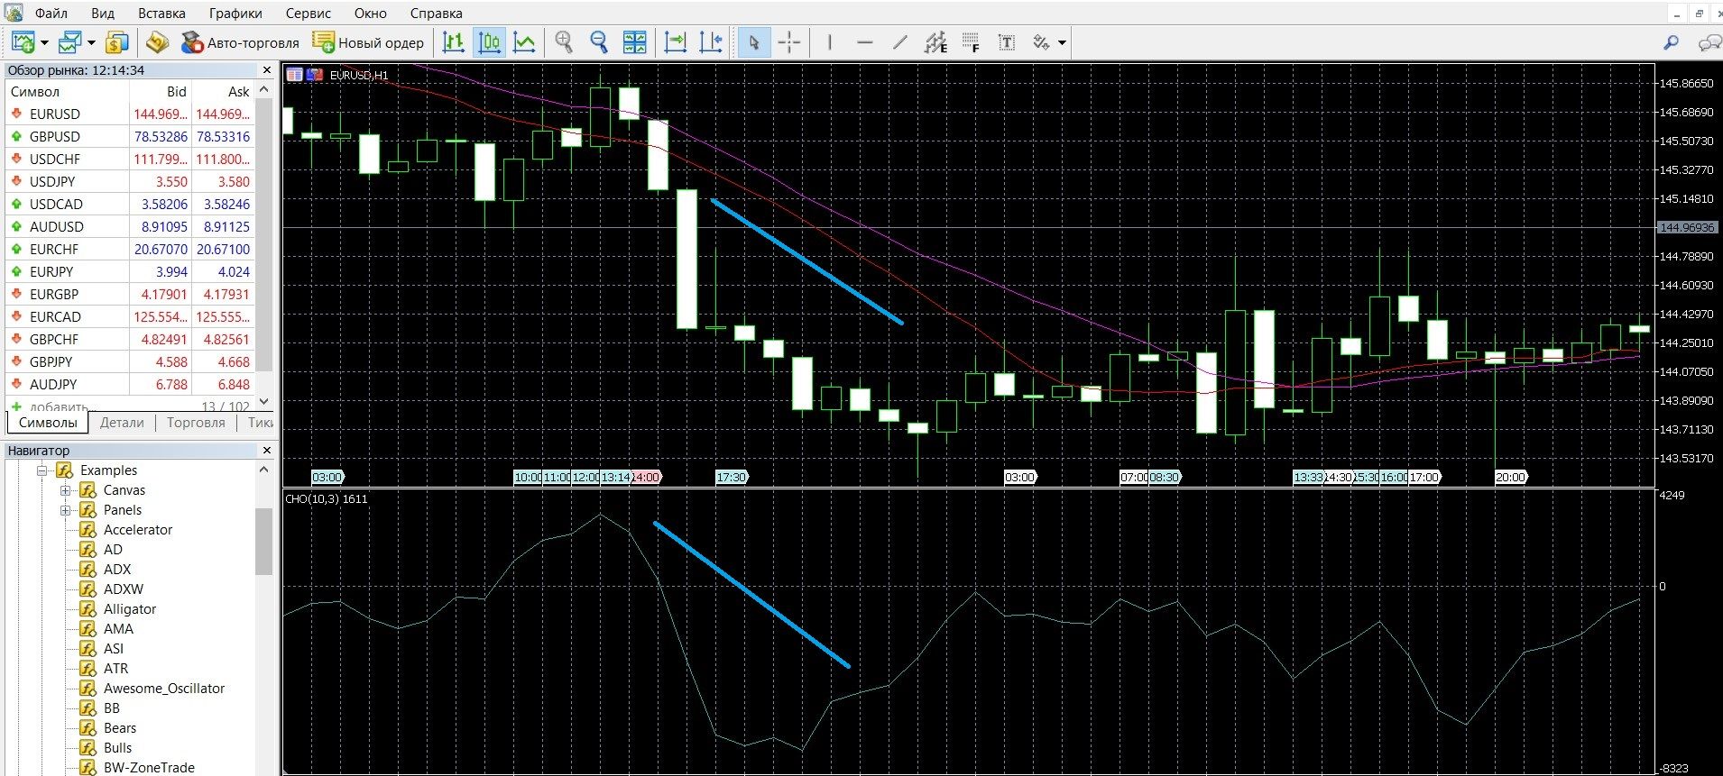The width and height of the screenshot is (1723, 776).
Task: Select the BW-ZoneTrade indicator
Action: [149, 768]
